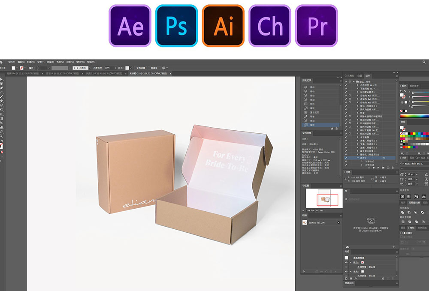Open the stroke color dropdown in control bar
This screenshot has width=429, height=291.
click(25, 68)
